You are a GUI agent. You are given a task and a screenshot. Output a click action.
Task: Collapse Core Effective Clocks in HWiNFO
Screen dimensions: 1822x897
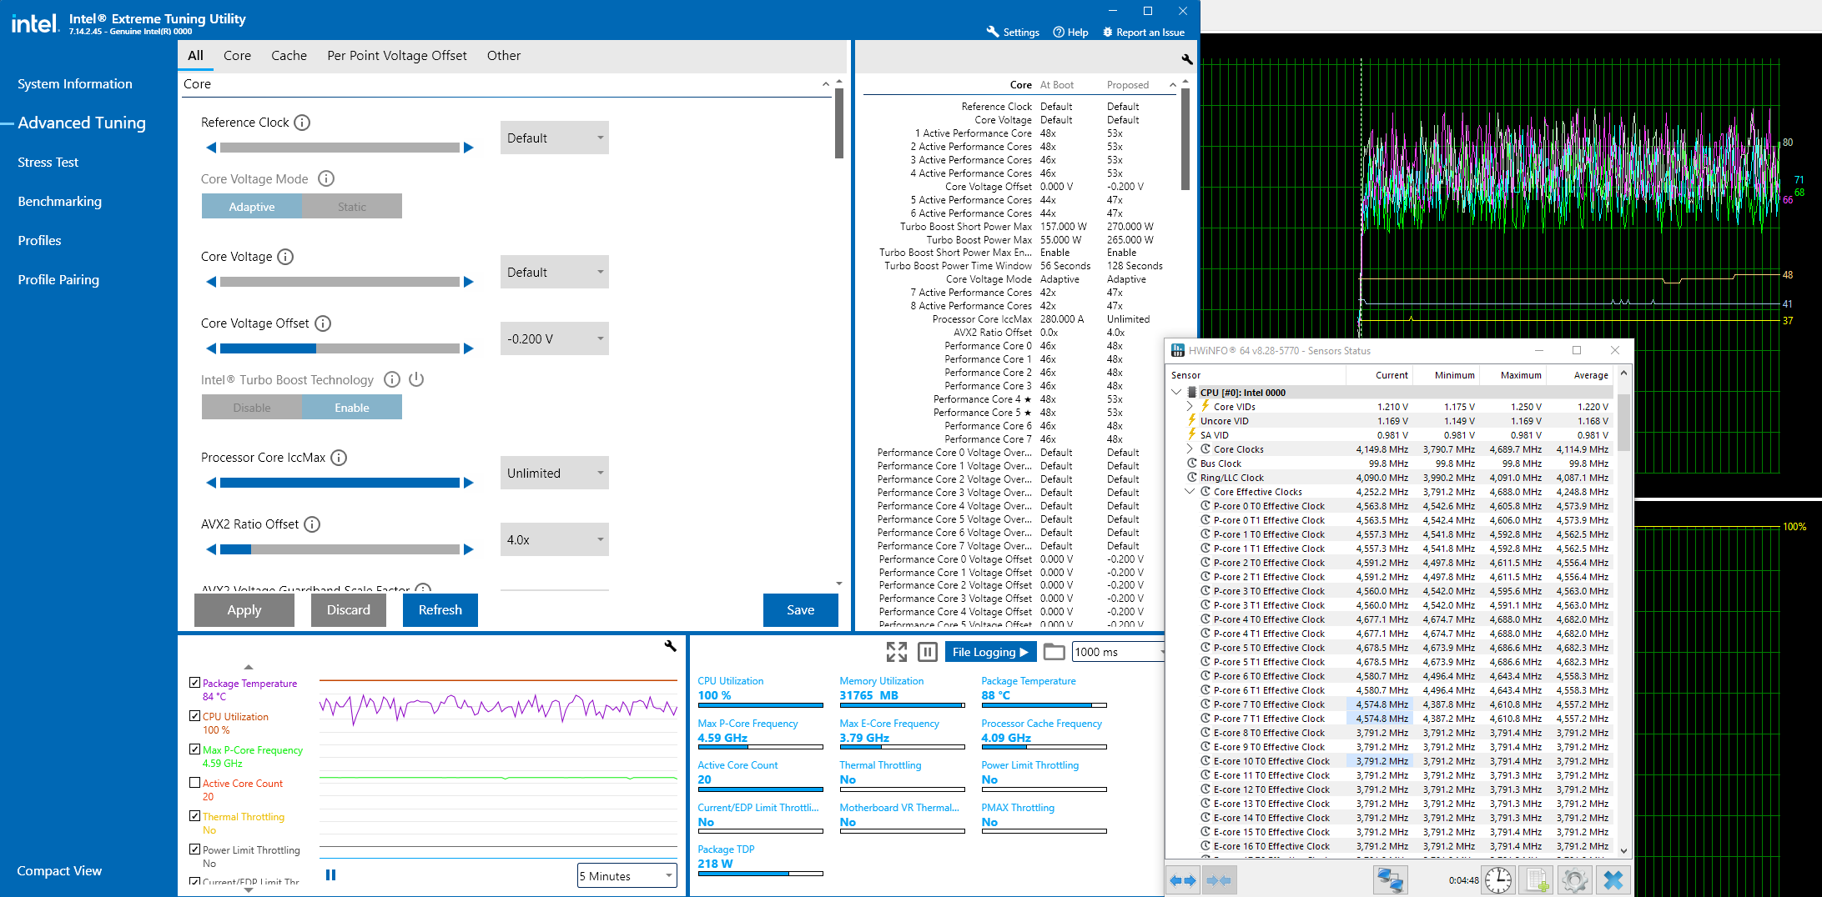tap(1190, 492)
